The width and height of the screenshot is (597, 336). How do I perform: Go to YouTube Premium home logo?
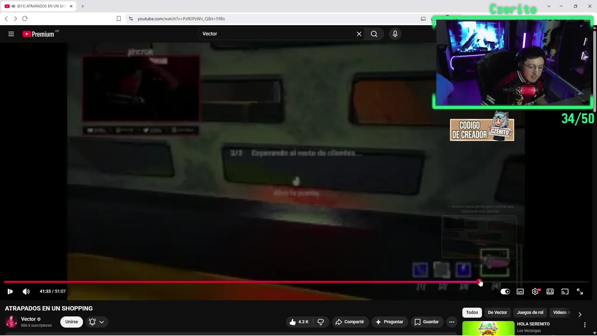coord(38,34)
